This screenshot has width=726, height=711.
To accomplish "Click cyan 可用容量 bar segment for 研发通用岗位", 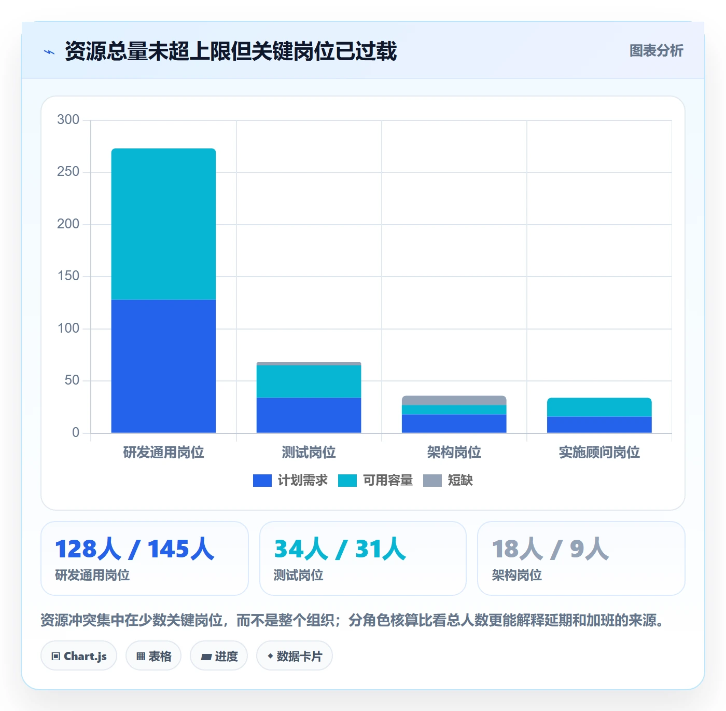I will tap(163, 224).
